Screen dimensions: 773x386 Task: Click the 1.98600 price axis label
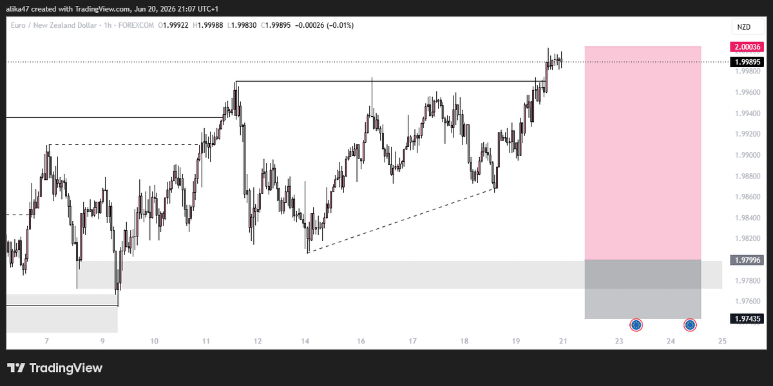pyautogui.click(x=747, y=197)
